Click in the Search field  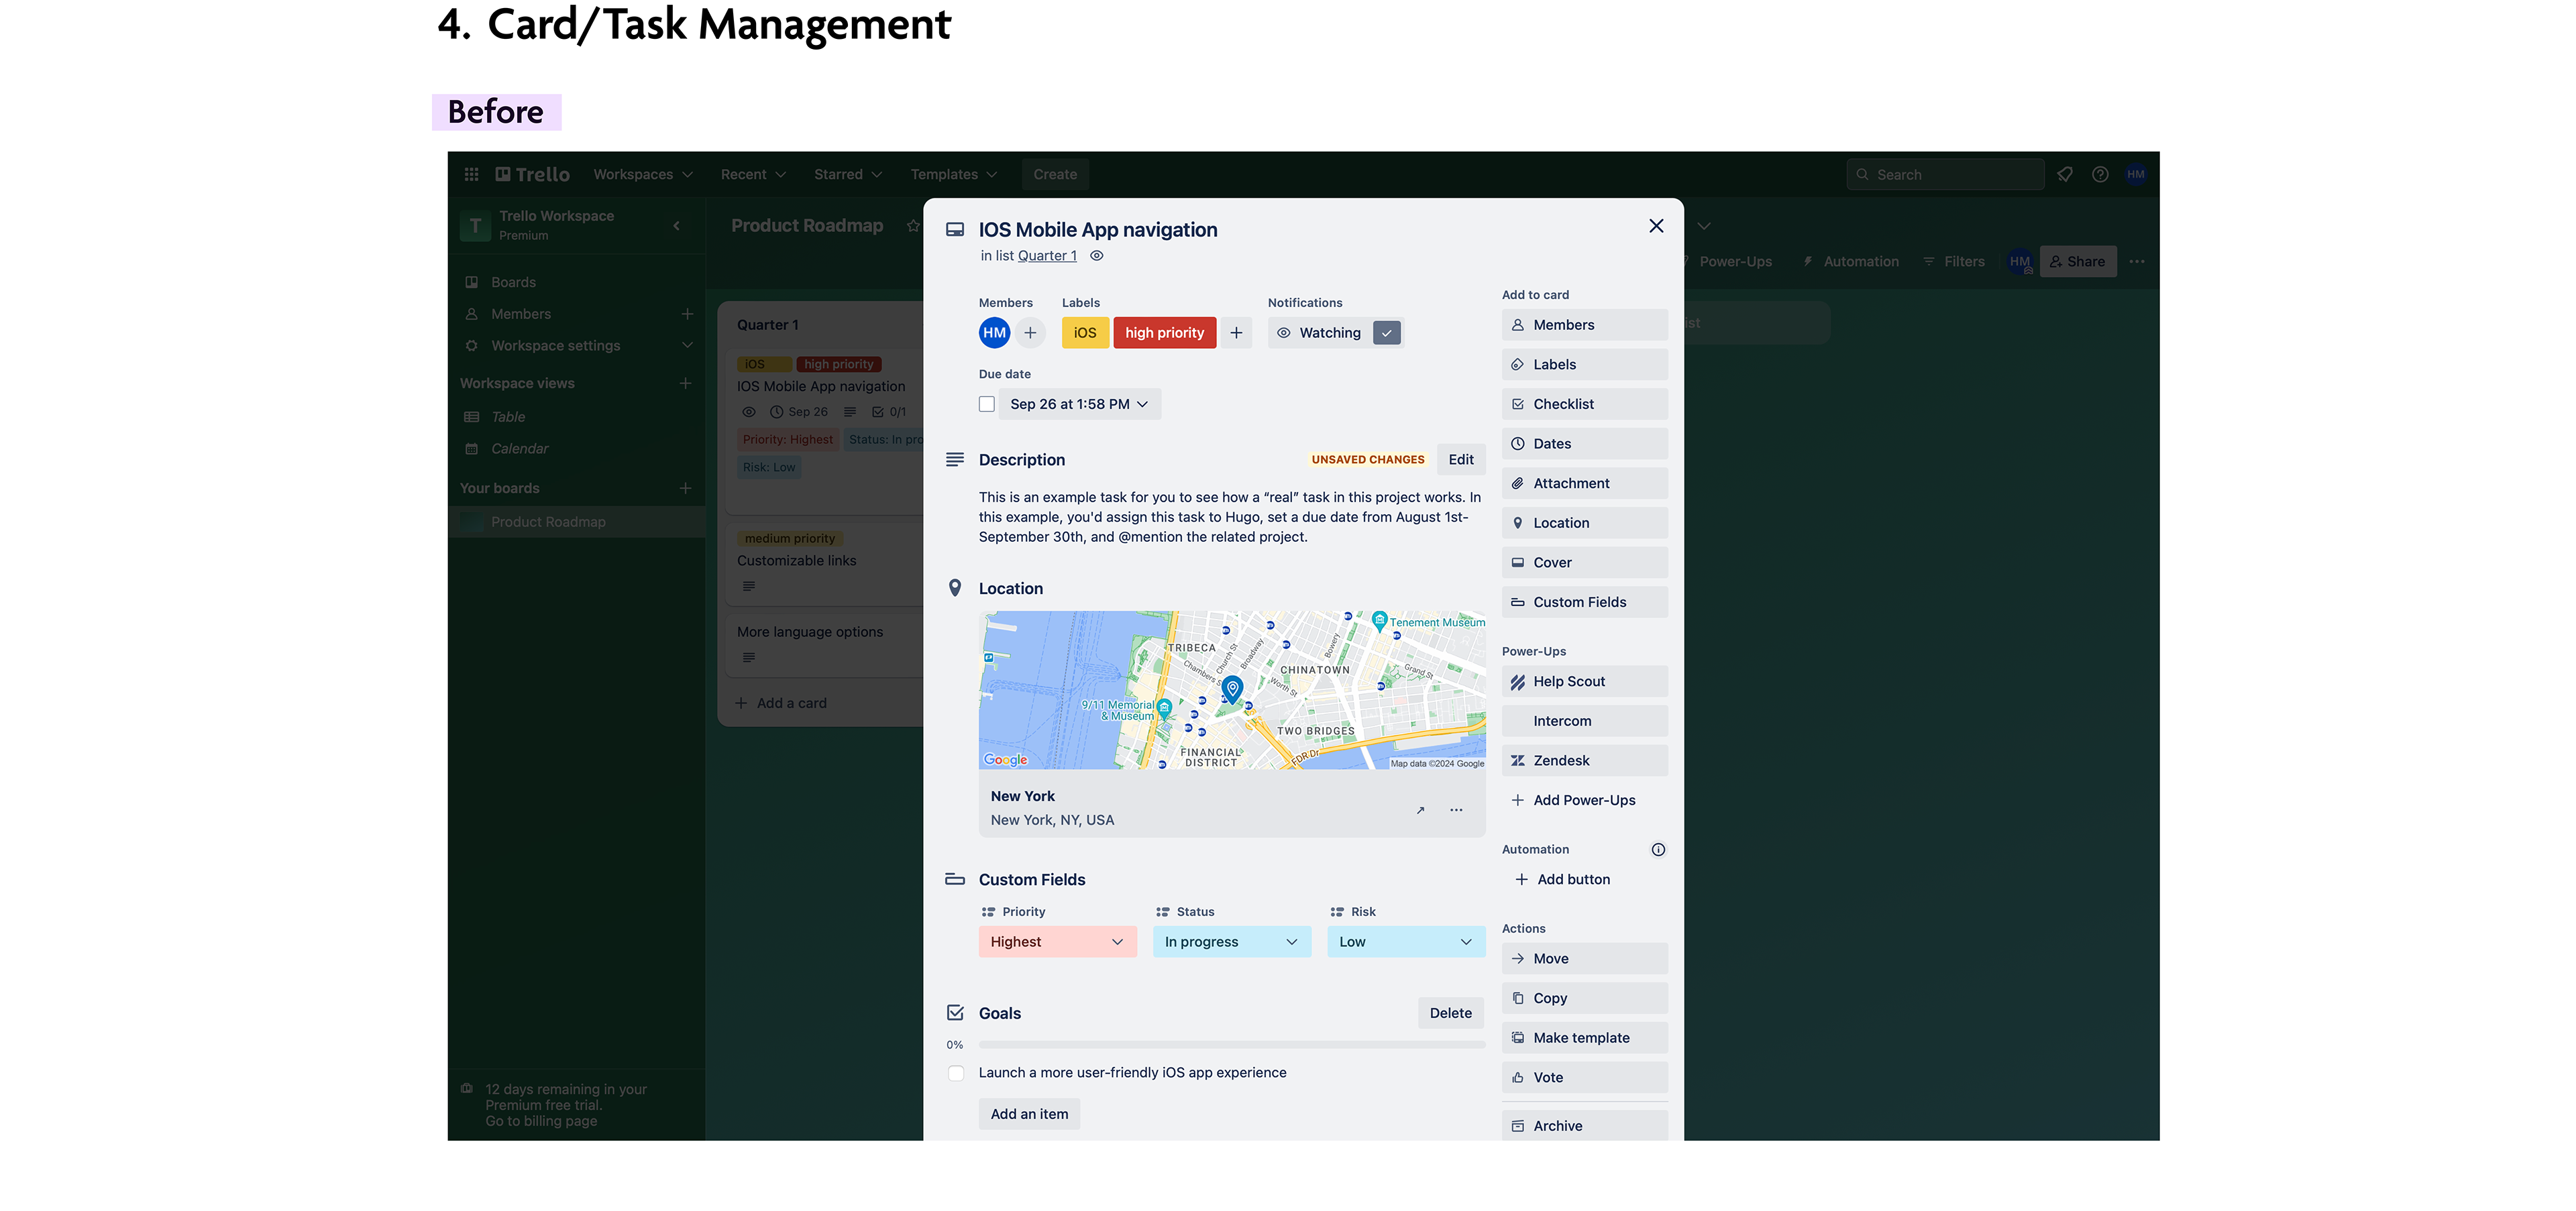pyautogui.click(x=1944, y=174)
